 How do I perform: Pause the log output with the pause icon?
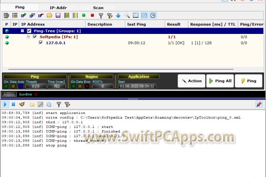tap(13, 104)
